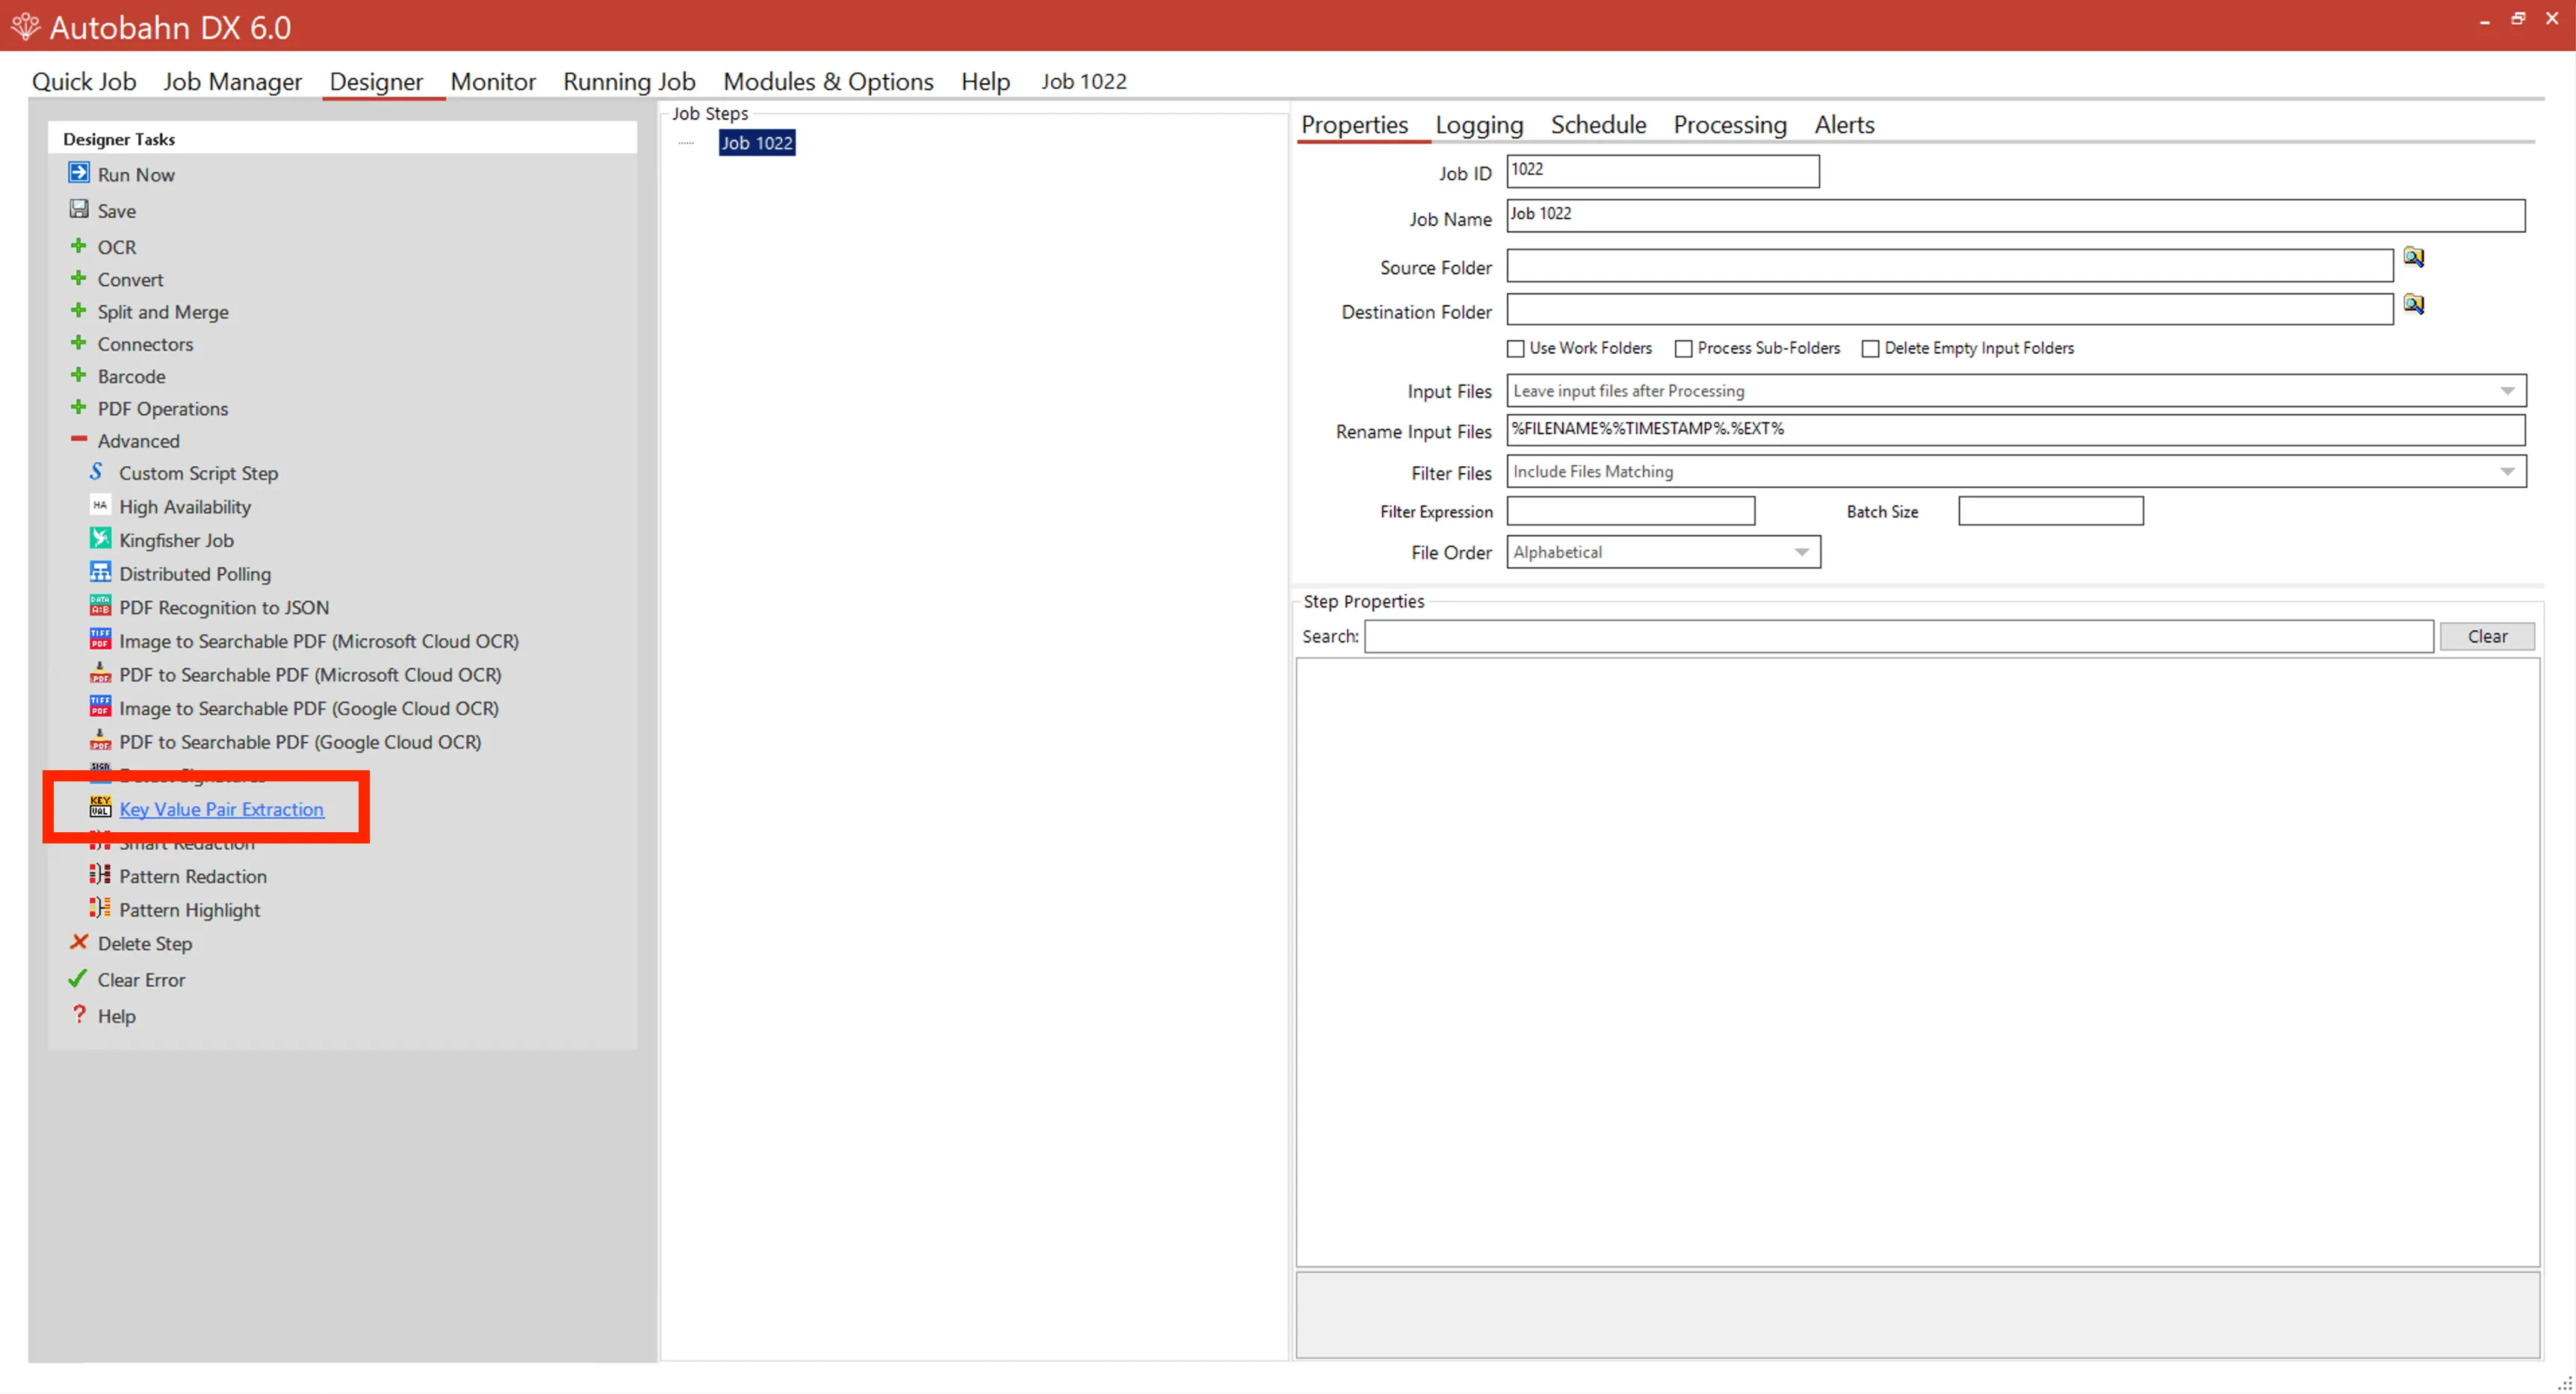Click the Clear search button
This screenshot has height=1394, width=2576.
tap(2487, 636)
